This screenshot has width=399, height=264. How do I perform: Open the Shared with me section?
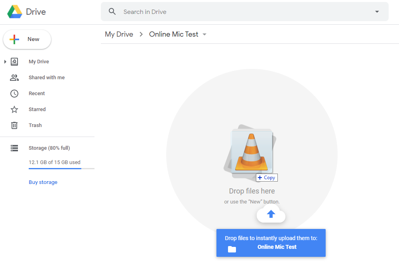(x=47, y=78)
